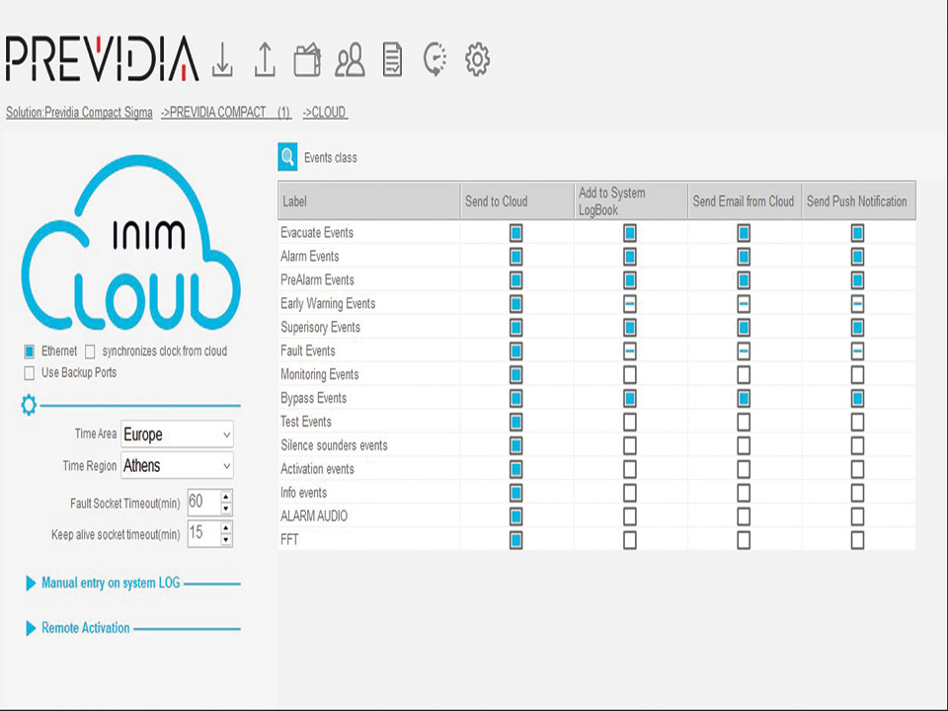This screenshot has width=948, height=711.
Task: Click the PREVIDIA logo
Action: coord(102,58)
